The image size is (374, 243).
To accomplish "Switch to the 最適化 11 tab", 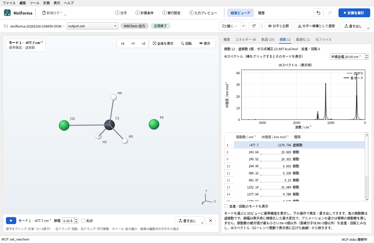I will pos(303,39).
